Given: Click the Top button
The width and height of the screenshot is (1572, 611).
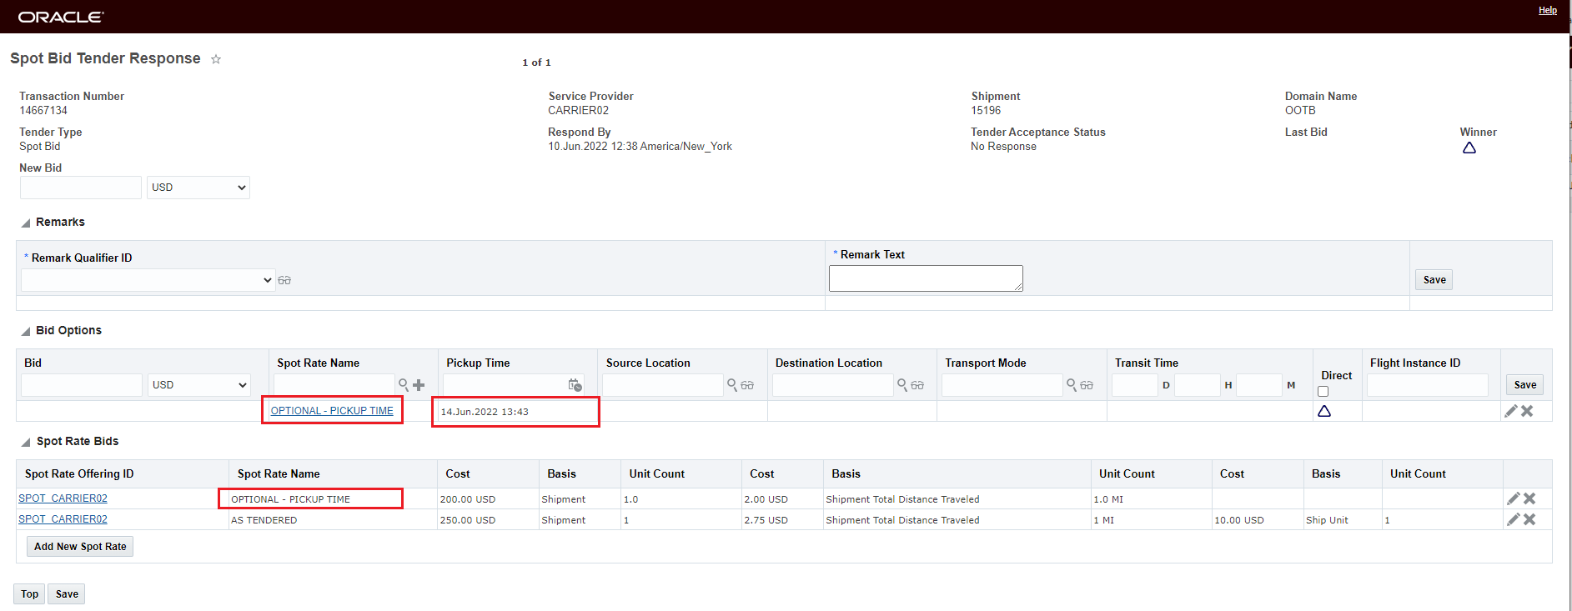Looking at the screenshot, I should click(30, 594).
